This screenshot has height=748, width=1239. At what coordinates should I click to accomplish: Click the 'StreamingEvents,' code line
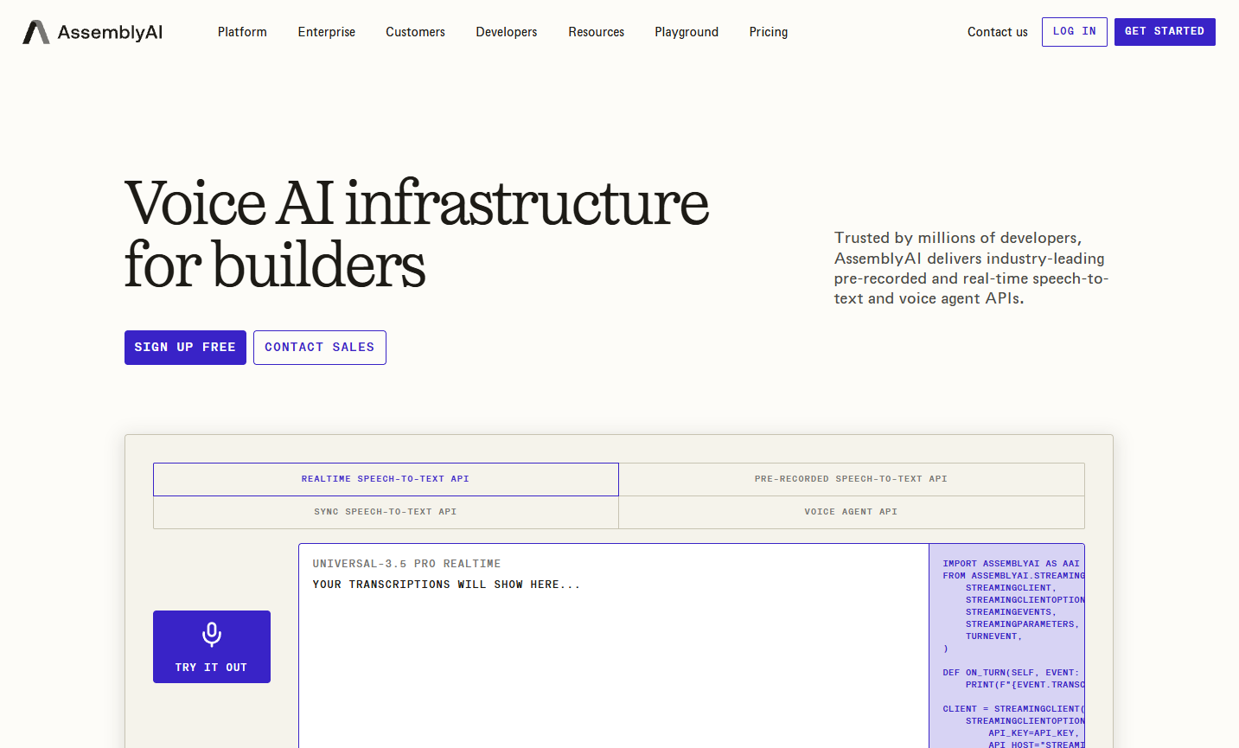pyautogui.click(x=1011, y=612)
